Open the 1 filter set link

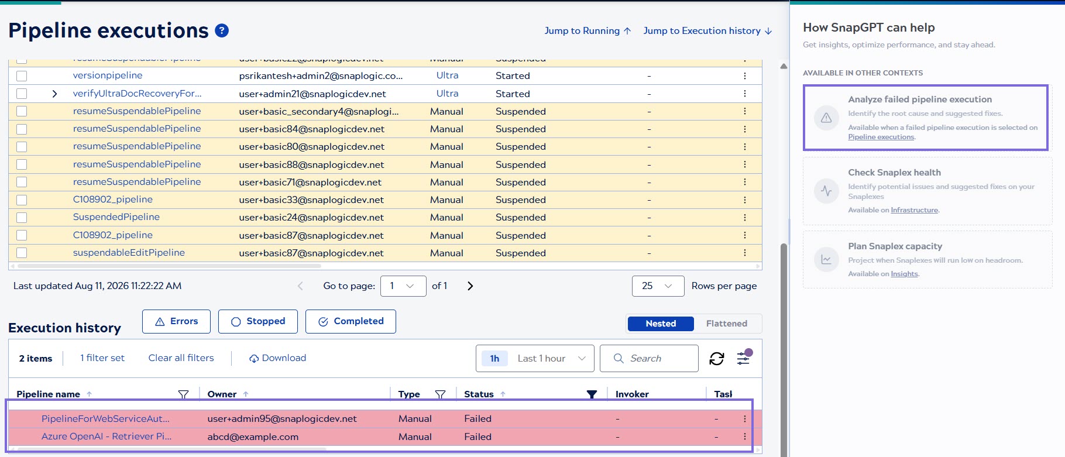coord(102,358)
